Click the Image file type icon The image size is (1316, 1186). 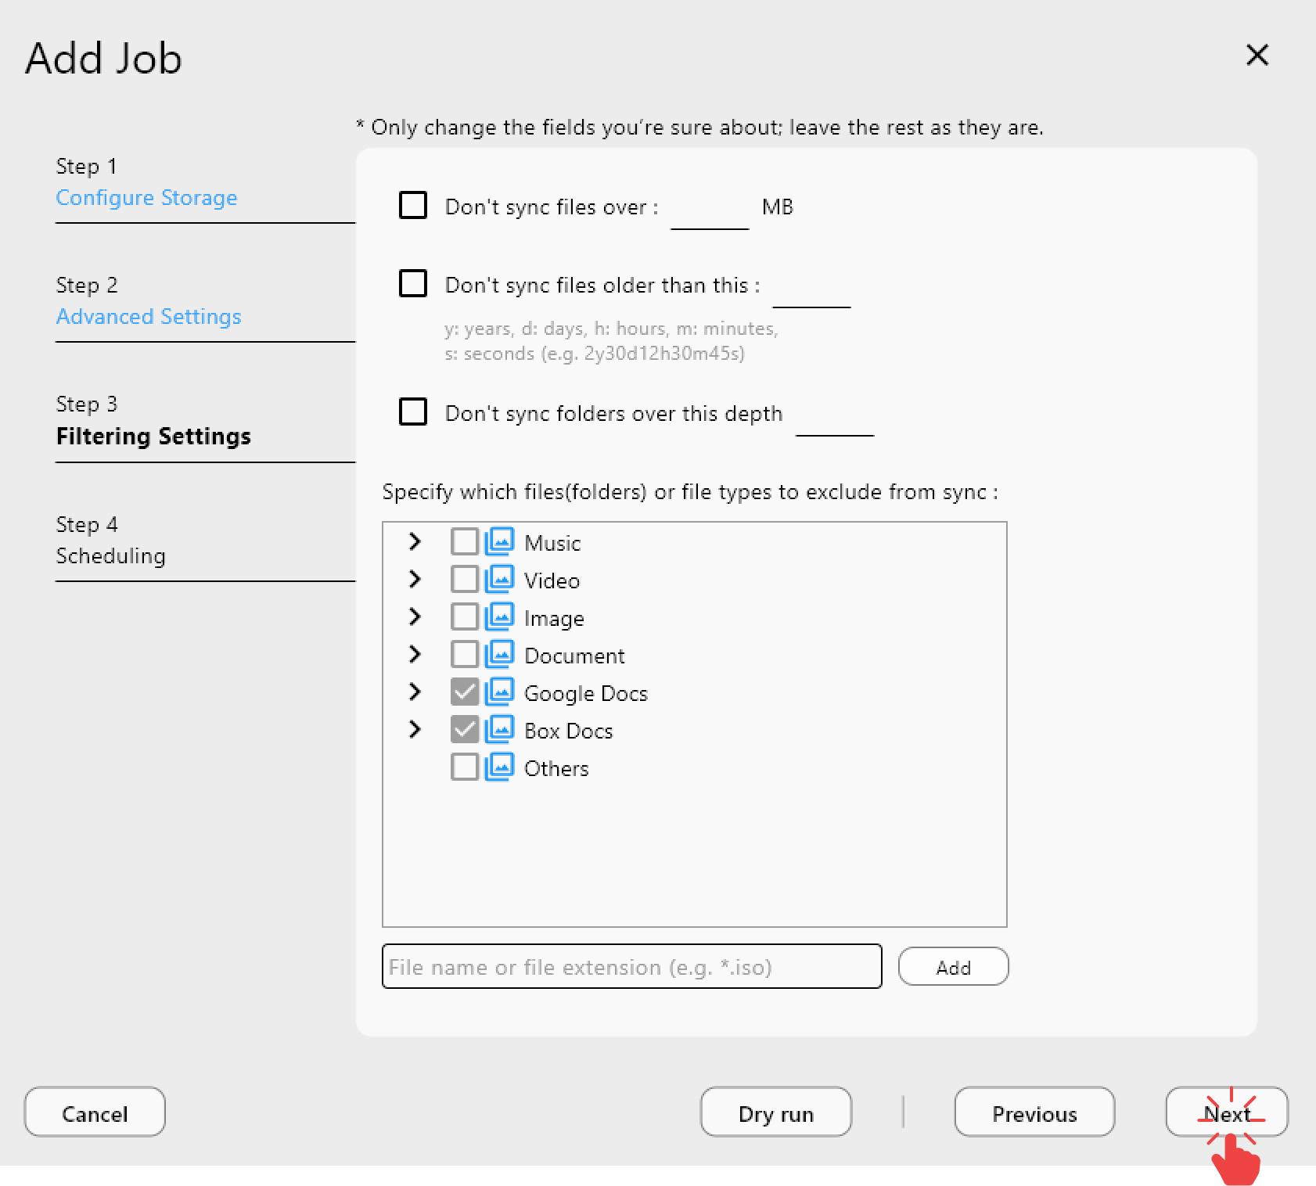500,616
